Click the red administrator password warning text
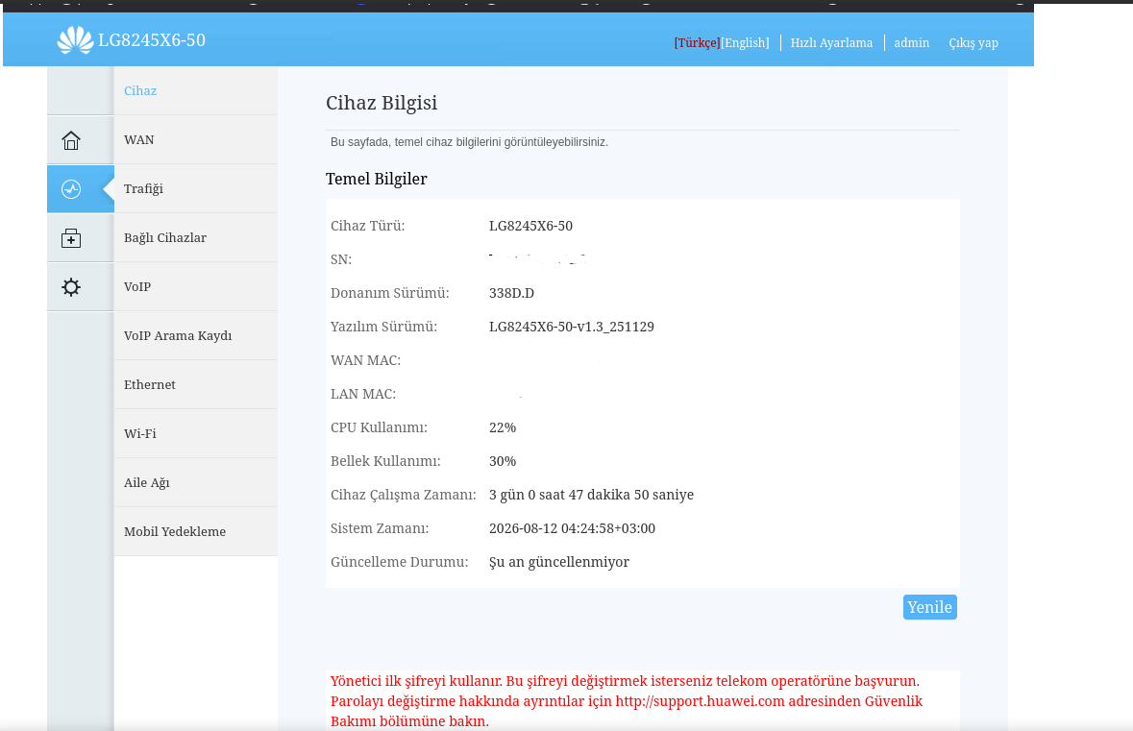The height and width of the screenshot is (731, 1133). (x=627, y=701)
